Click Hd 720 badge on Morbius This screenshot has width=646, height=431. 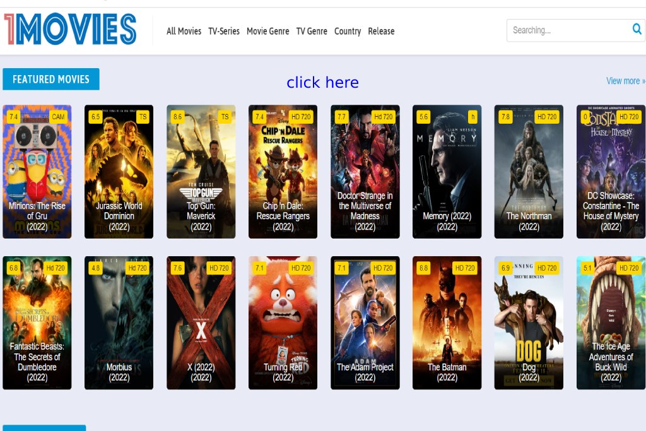tap(137, 268)
